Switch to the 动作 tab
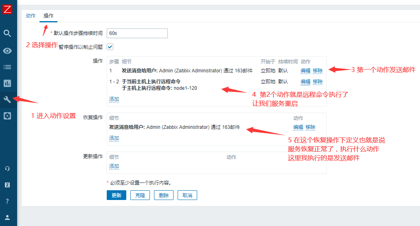The height and width of the screenshot is (226, 420). pos(31,16)
